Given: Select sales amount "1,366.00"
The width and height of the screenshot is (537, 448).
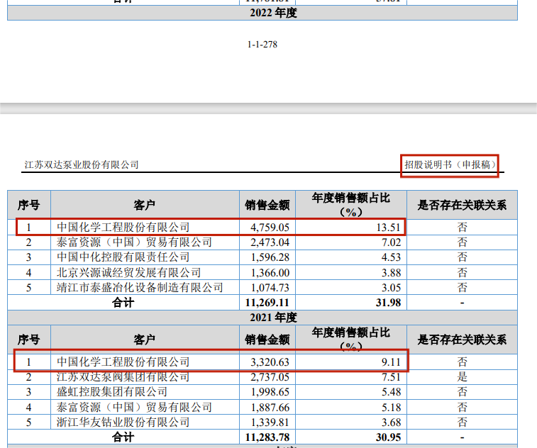Looking at the screenshot, I should pos(270,273).
